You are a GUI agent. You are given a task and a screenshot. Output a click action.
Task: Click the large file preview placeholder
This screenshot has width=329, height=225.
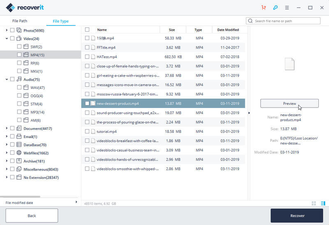(290, 64)
